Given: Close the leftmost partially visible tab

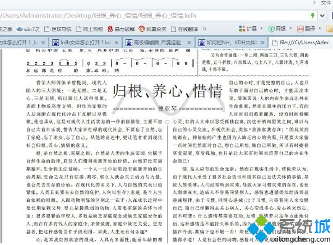Looking at the screenshot, I should click(43, 43).
